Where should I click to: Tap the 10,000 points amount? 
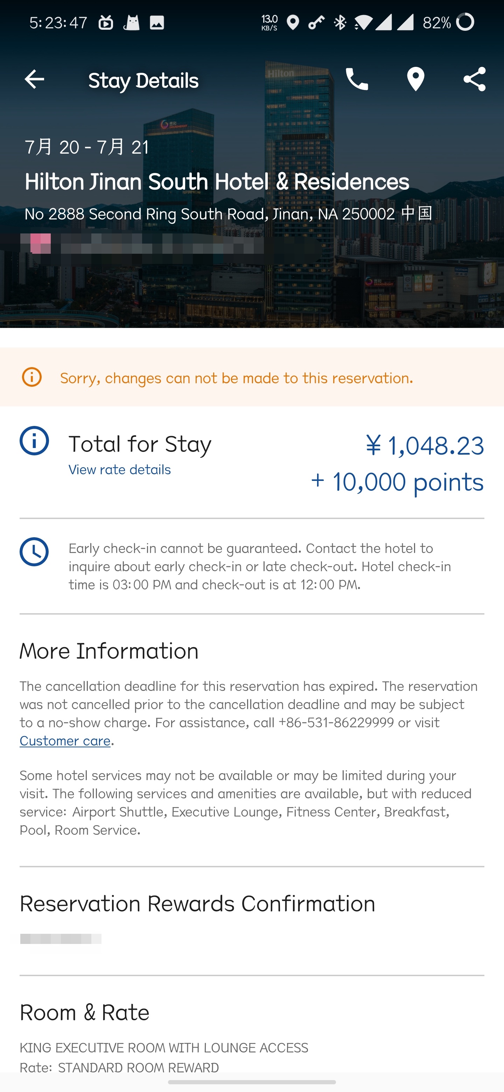(397, 482)
